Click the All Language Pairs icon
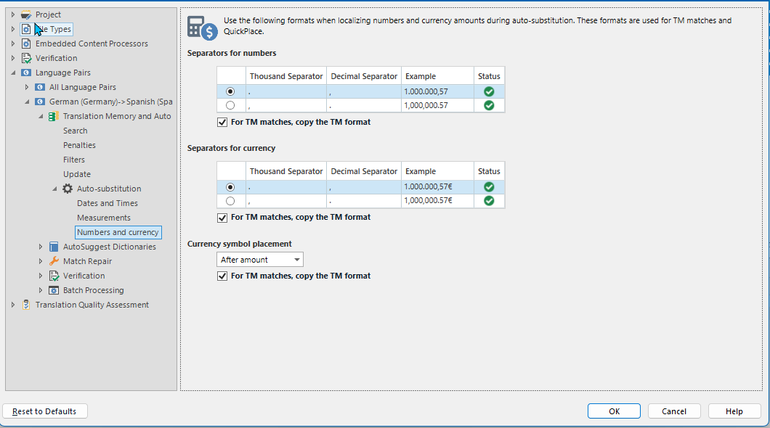770x428 pixels. pos(40,87)
